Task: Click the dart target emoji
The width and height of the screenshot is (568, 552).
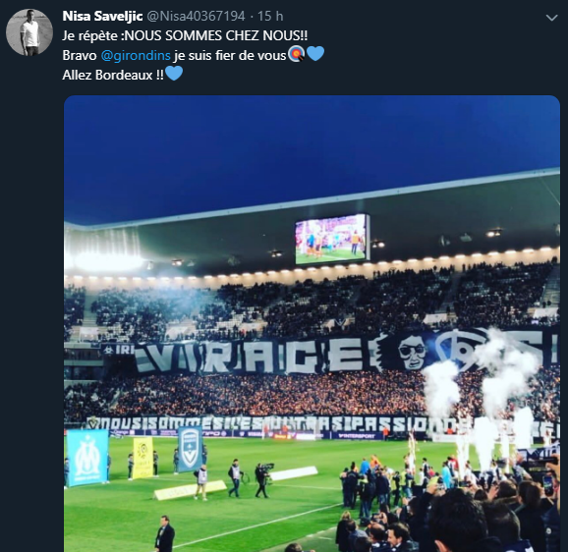Action: [x=297, y=54]
